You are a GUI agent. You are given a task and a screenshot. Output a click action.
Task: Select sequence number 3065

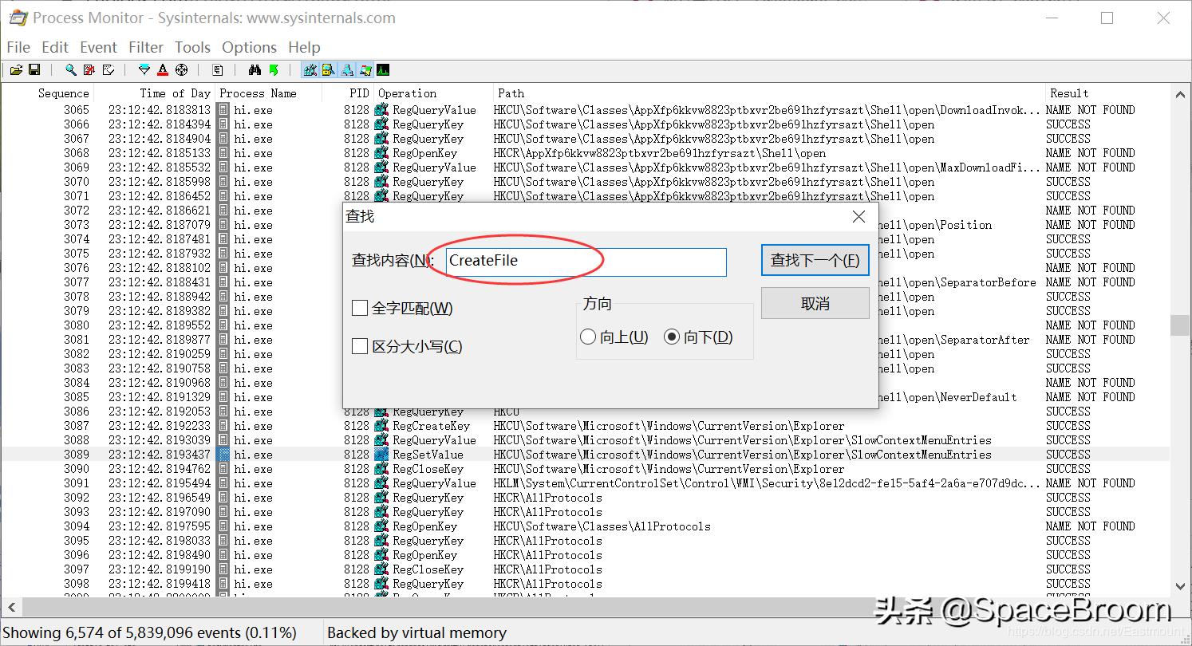[x=77, y=110]
